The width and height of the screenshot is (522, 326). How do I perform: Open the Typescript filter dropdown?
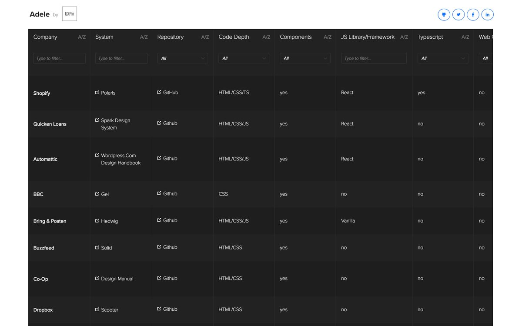point(443,58)
